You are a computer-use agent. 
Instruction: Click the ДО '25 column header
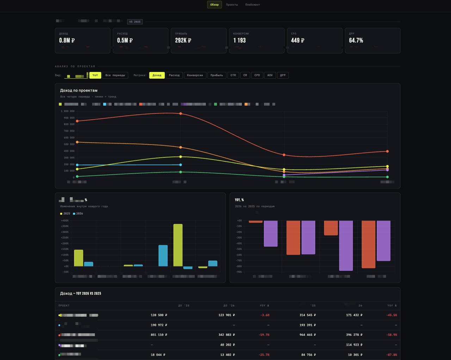(184, 306)
